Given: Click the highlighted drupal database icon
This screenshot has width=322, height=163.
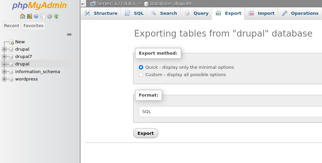Looking at the screenshot, I should coord(11,64).
